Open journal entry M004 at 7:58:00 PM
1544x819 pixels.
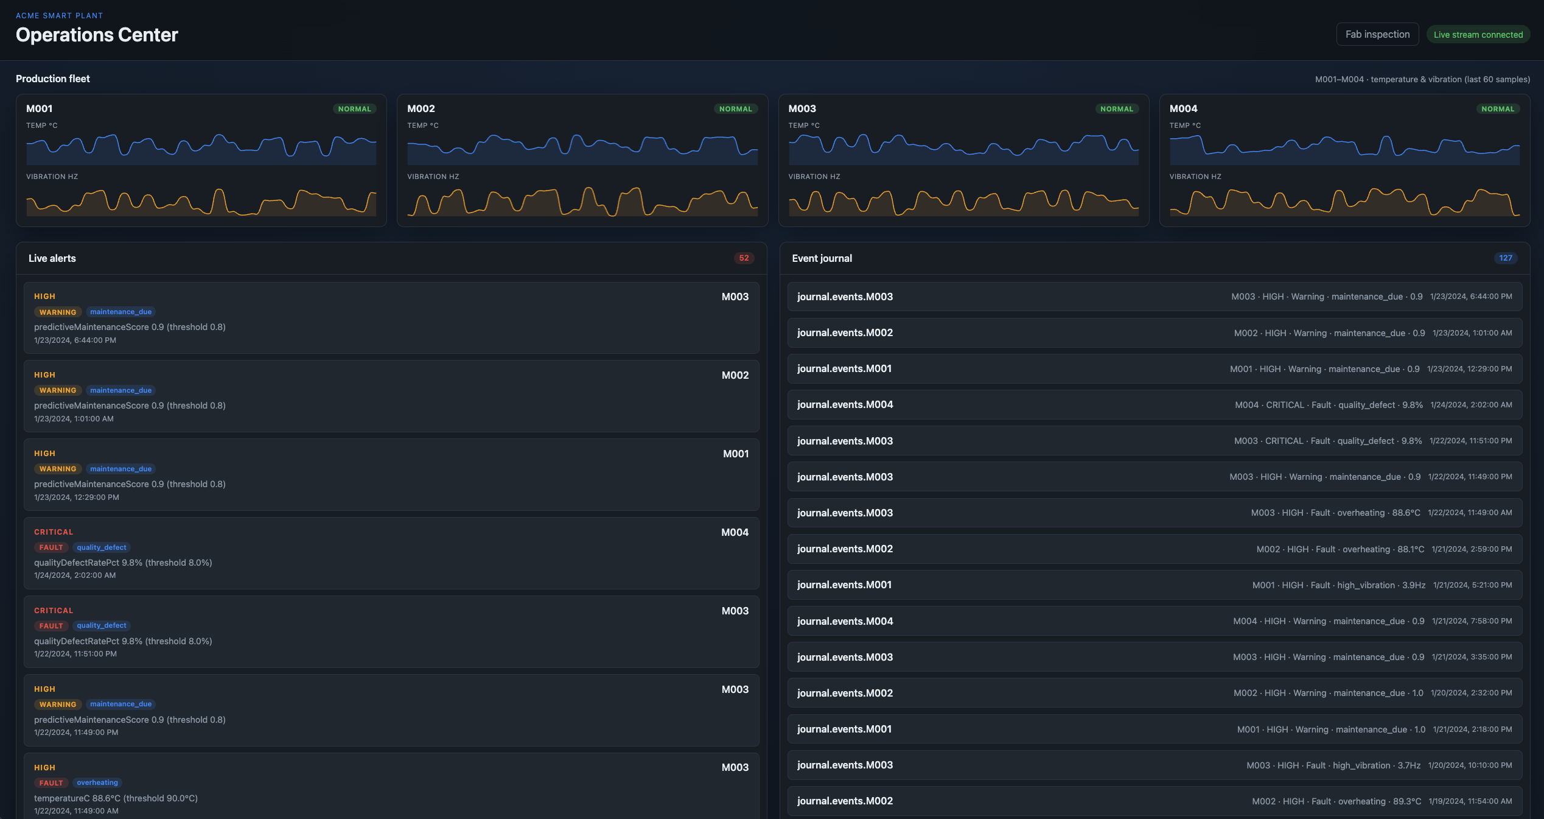pos(1155,621)
